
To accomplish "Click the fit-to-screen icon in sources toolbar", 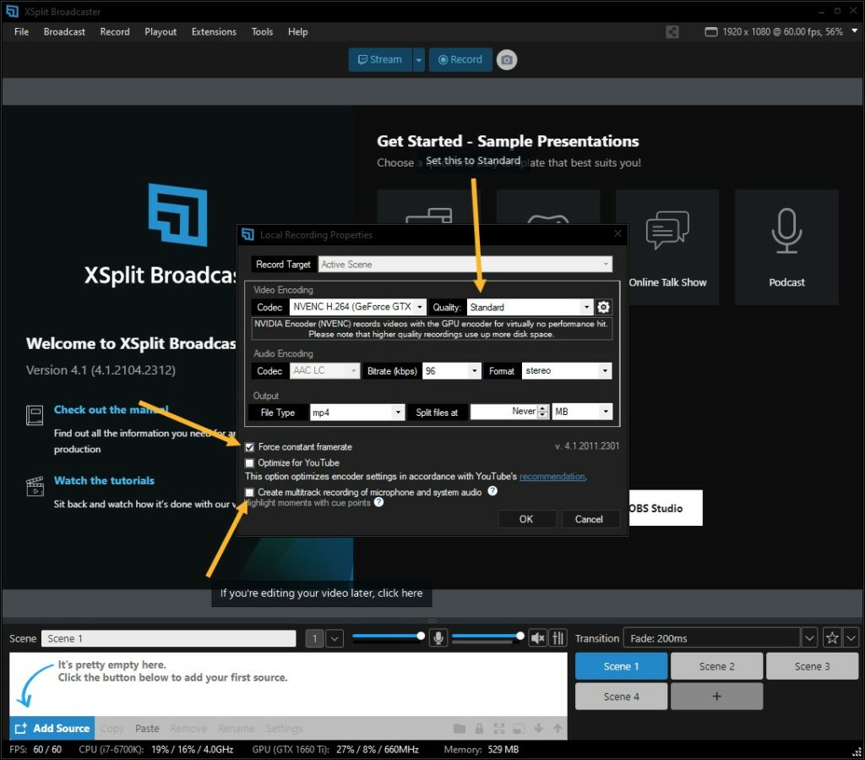I will pyautogui.click(x=499, y=729).
